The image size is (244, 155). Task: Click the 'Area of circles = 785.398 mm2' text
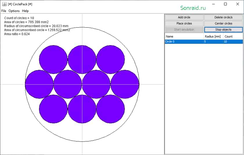point(26,22)
